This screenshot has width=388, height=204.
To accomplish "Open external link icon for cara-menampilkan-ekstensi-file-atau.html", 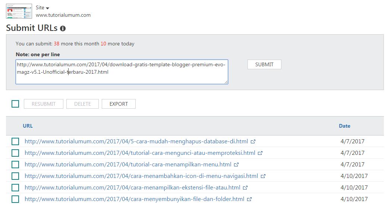I will [x=245, y=188].
